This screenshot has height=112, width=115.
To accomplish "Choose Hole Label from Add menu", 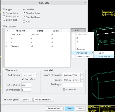I will pos(81,34).
